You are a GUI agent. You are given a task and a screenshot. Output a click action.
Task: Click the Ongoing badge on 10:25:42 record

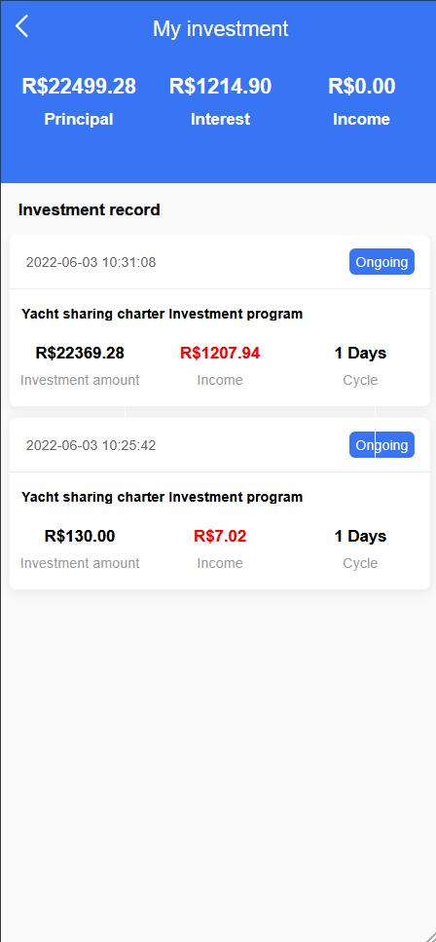[381, 445]
